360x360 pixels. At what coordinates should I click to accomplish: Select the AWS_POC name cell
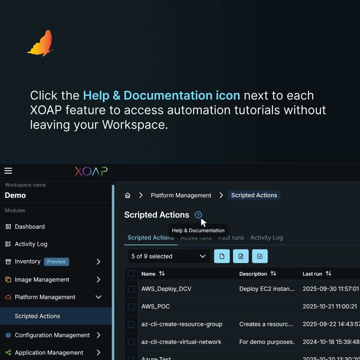(x=155, y=307)
